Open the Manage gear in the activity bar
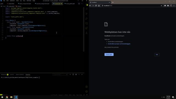This screenshot has width=176, height=99. [x=87, y=92]
